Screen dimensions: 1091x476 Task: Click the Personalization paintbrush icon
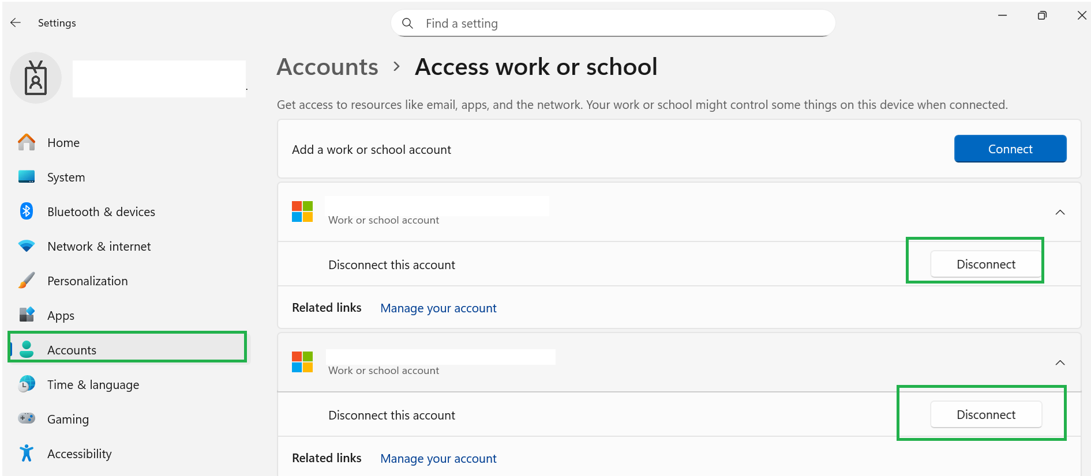pos(27,281)
